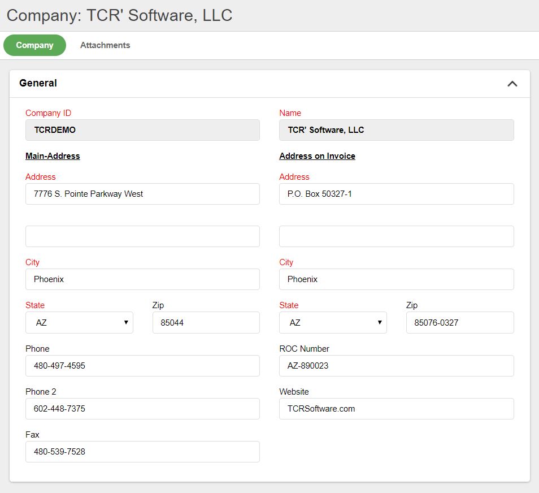Click the Main-Address City field
Viewport: 539px width, 493px height.
[142, 279]
